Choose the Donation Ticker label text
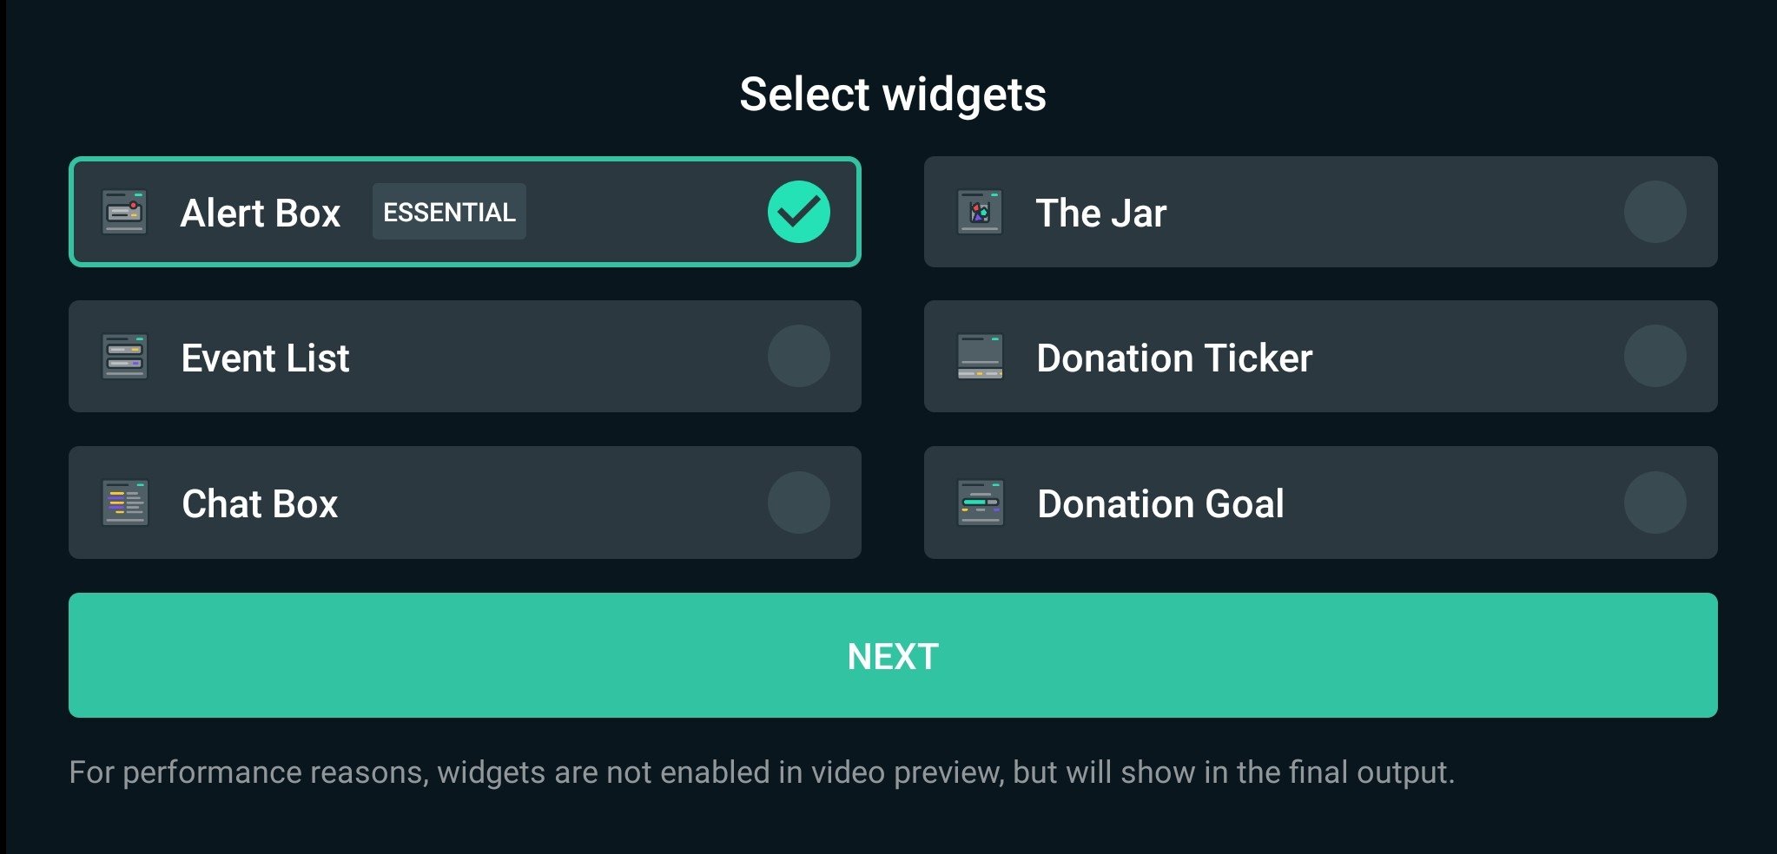Viewport: 1777px width, 854px height. 1174,358
